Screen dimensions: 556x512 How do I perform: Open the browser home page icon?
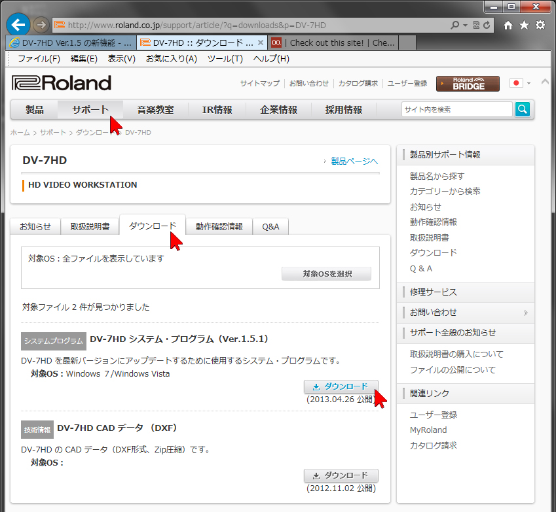click(x=508, y=26)
